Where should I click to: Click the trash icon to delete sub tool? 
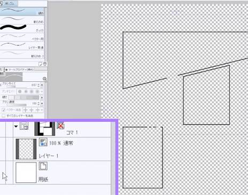(45, 64)
